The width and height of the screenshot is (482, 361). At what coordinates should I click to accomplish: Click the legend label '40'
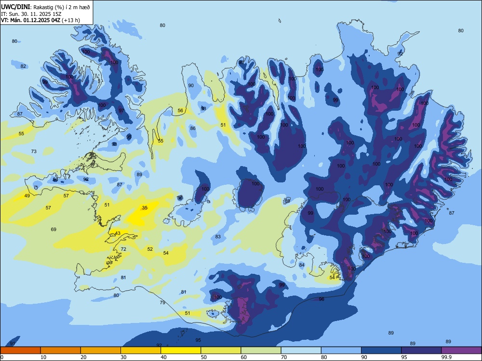[164, 357]
